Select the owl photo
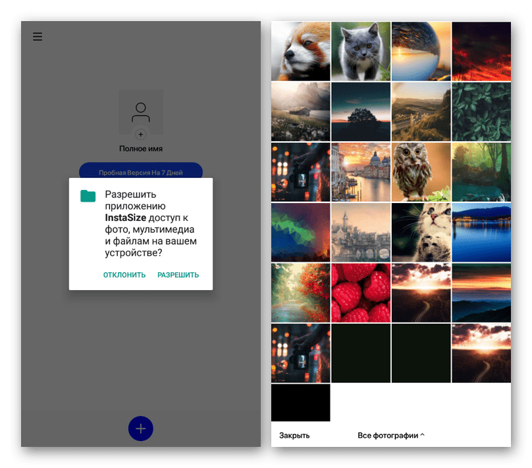Image resolution: width=532 pixels, height=468 pixels. pyautogui.click(x=421, y=172)
